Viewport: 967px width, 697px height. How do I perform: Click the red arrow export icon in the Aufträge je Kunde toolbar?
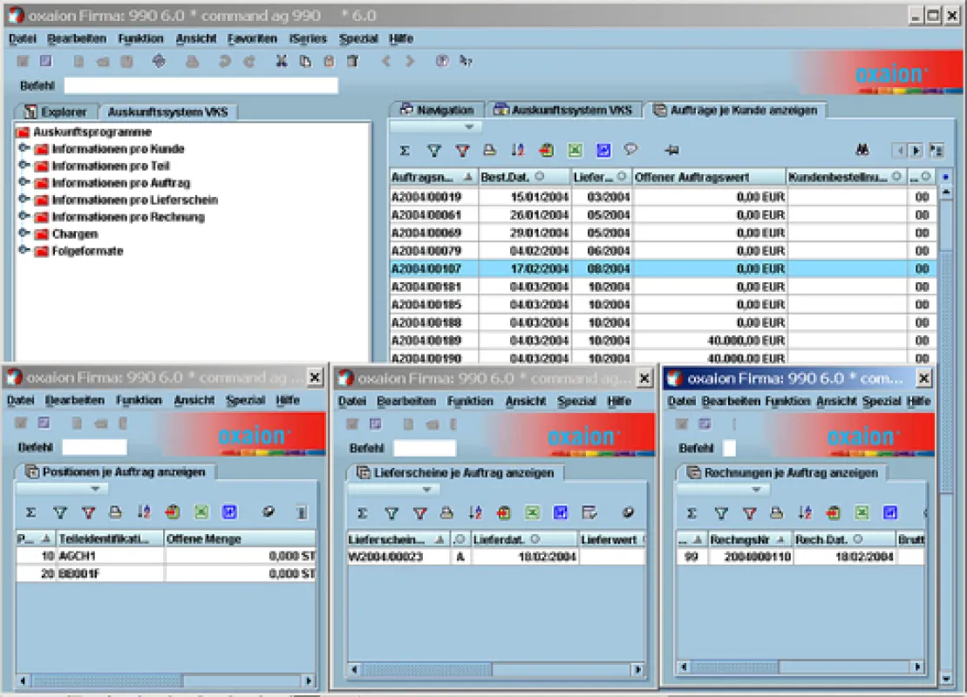pos(546,150)
